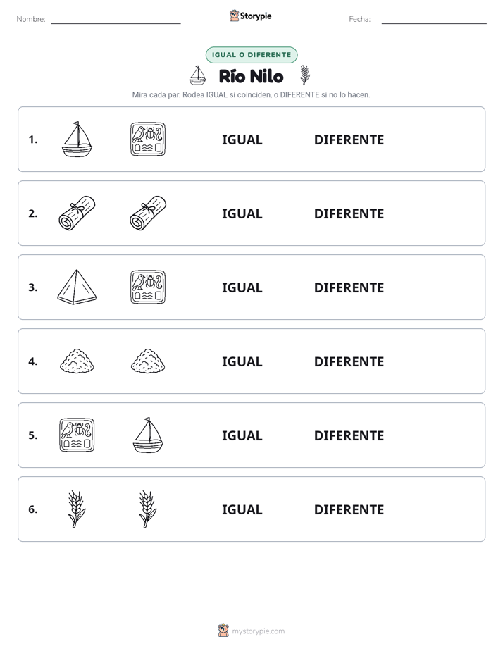Click the right grain pile in row 4
The image size is (503, 651).
click(148, 361)
